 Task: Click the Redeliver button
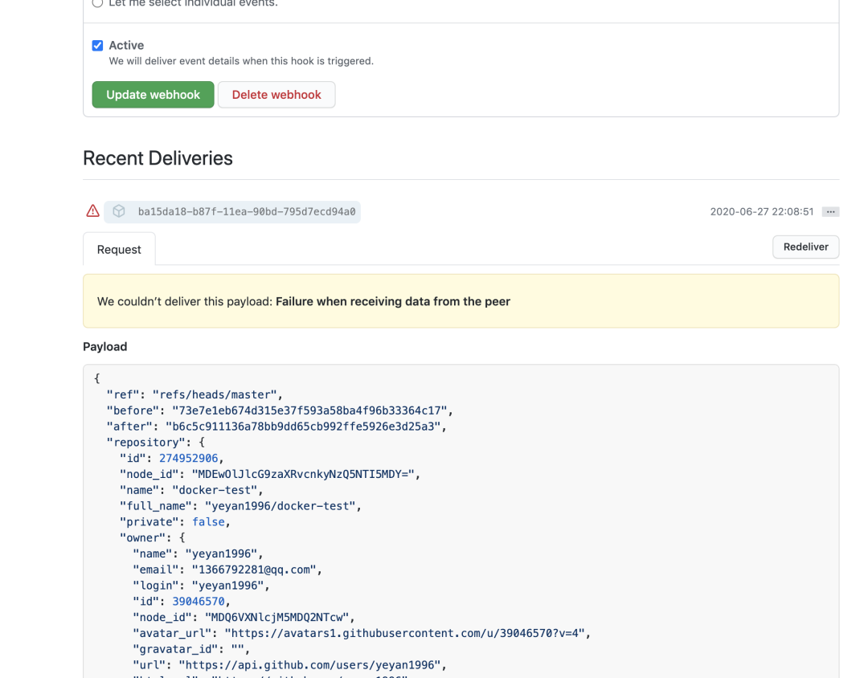point(805,247)
